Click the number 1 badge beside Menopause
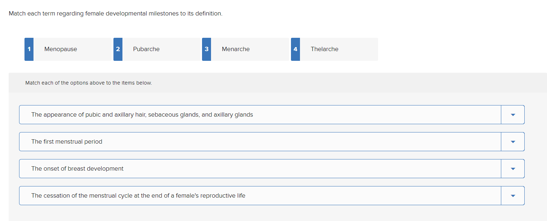 pos(29,49)
